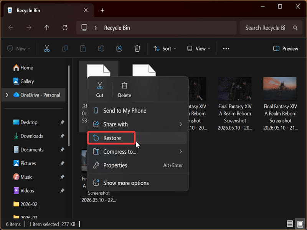Open the Sort dropdown
The height and width of the screenshot is (230, 307).
point(165,49)
